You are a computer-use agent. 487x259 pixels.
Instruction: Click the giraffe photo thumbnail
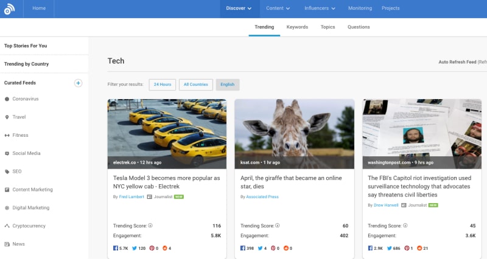click(295, 134)
